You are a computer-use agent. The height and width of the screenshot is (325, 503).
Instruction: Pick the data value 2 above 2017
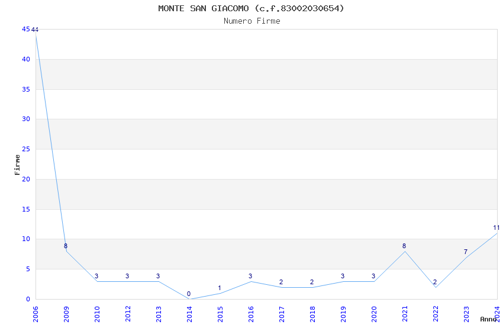pos(281,282)
